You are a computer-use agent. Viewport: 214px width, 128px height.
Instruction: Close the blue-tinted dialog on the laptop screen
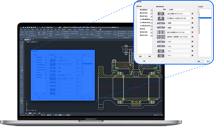pos(94,51)
